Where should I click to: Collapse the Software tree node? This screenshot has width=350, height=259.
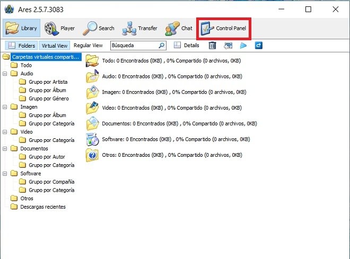[5, 174]
